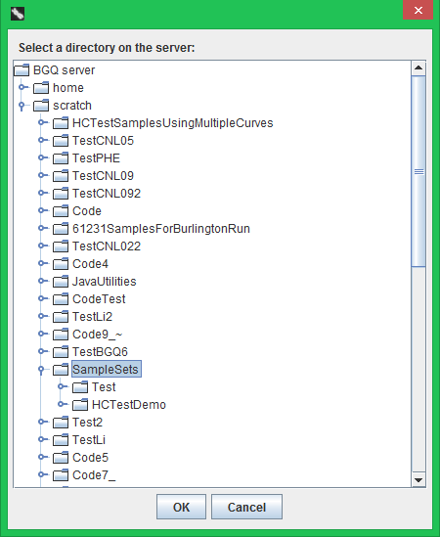The height and width of the screenshot is (537, 440).
Task: Cancel the directory selection dialog
Action: (246, 507)
